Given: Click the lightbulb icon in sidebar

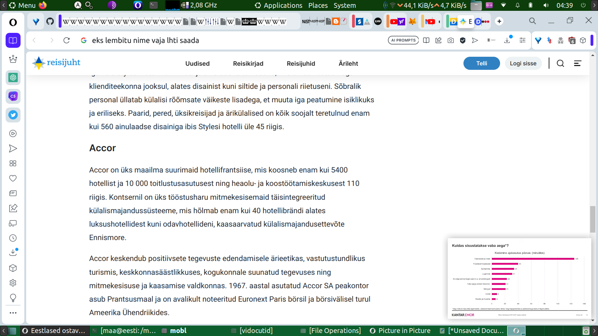Looking at the screenshot, I should tap(13, 298).
